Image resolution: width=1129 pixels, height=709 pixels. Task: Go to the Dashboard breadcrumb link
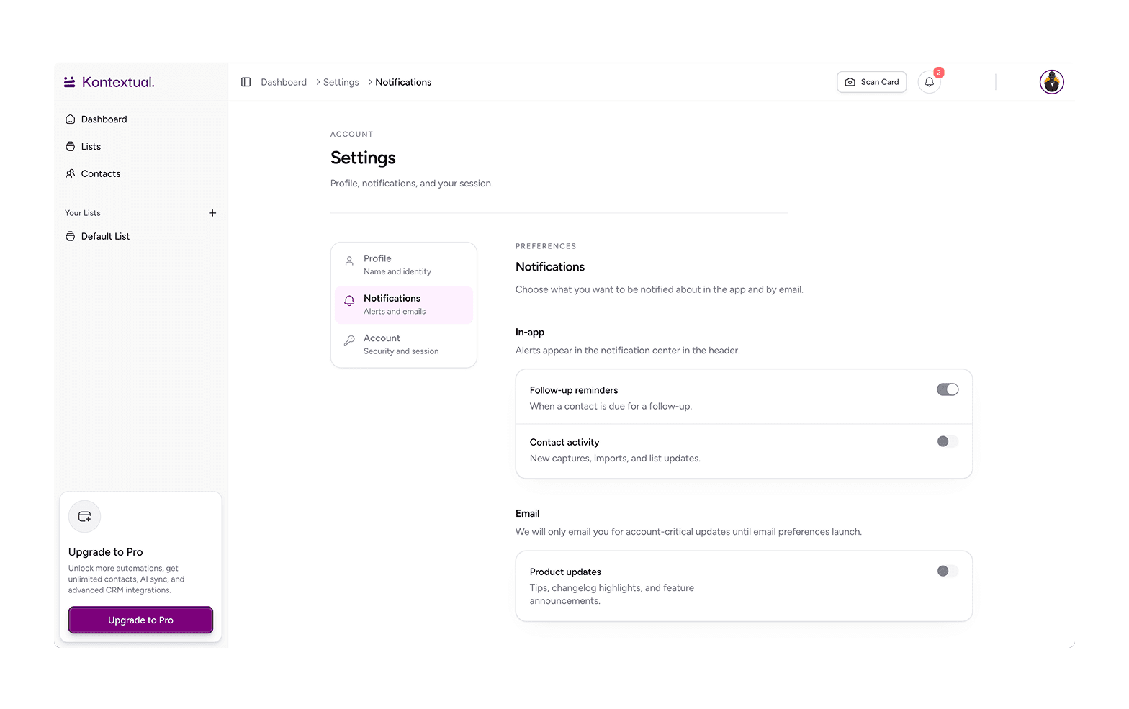click(x=284, y=82)
